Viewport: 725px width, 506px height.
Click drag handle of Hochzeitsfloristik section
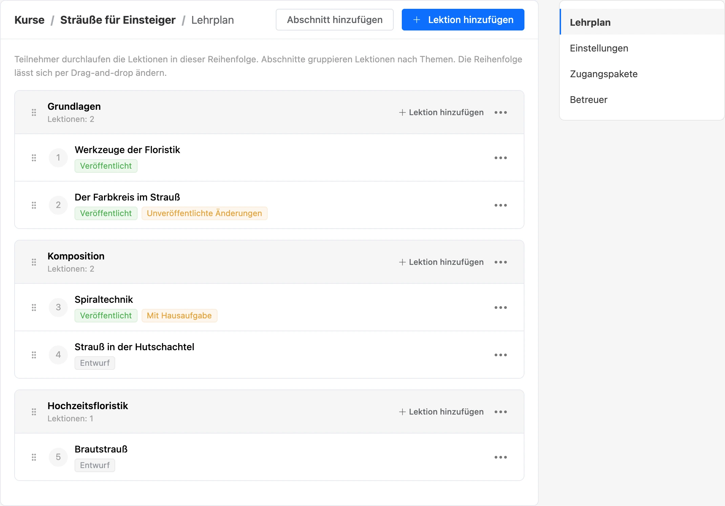pos(34,412)
